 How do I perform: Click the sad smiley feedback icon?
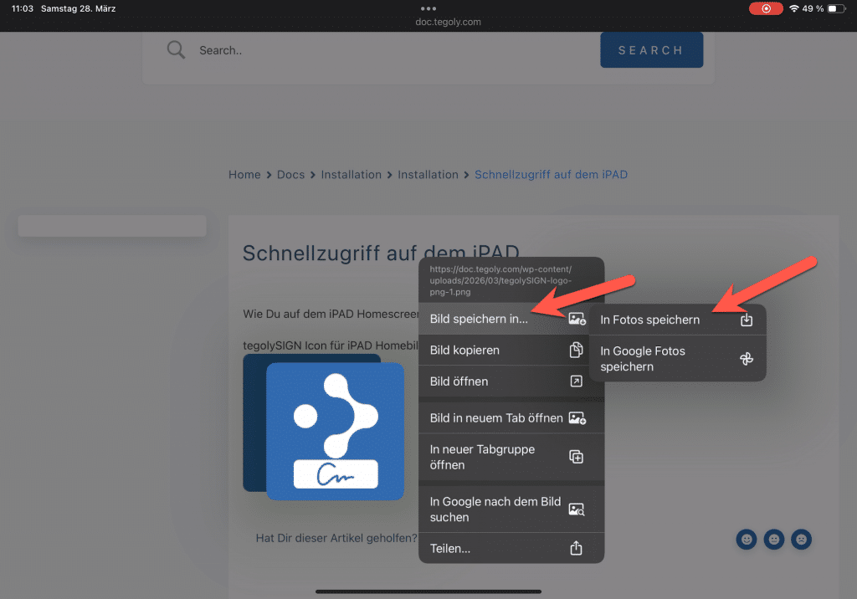point(802,540)
